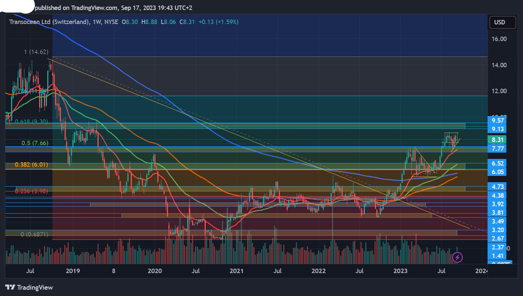Click the high price value H8.88
Screen dimensions: 523x296
coord(149,22)
